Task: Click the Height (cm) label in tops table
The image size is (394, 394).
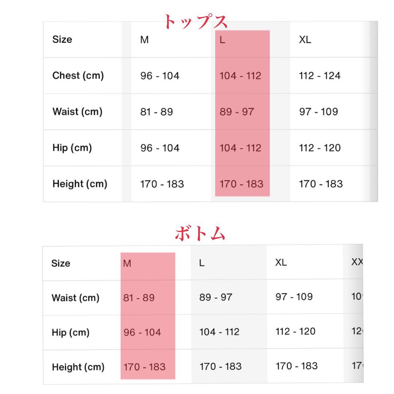Action: [x=80, y=184]
